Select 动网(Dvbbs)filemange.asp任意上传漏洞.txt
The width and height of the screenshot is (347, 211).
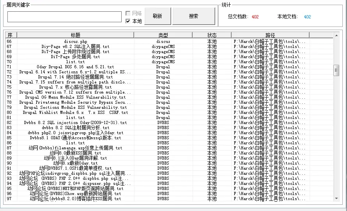(x=76, y=148)
